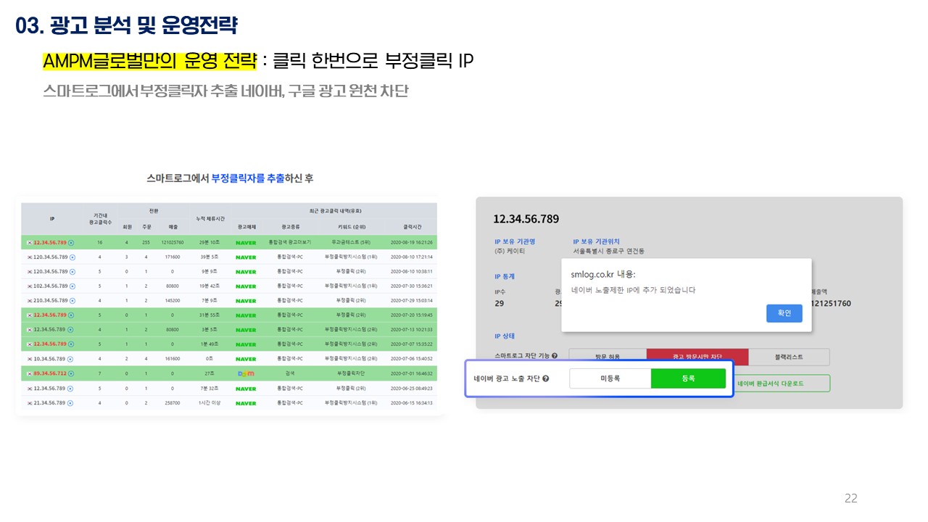Switch IP status to 블랙리스트
928x522 pixels.
tap(789, 357)
